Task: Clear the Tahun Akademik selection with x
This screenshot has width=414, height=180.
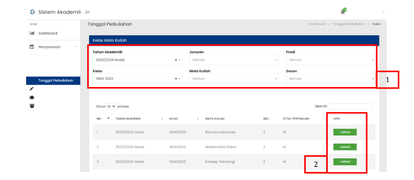Action: tap(176, 60)
